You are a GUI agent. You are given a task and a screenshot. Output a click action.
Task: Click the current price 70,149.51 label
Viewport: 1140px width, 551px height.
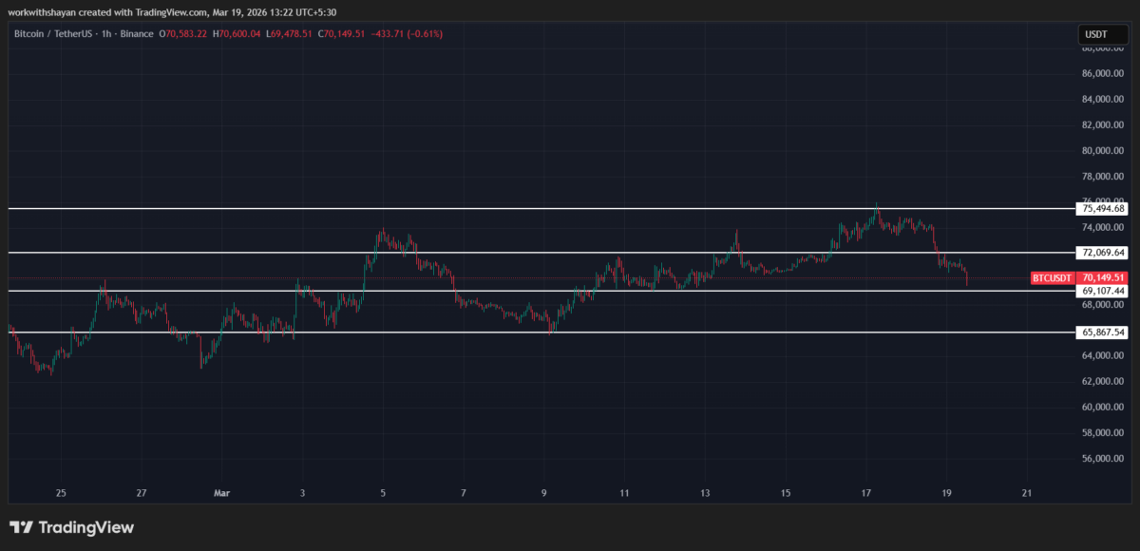[x=1103, y=278]
